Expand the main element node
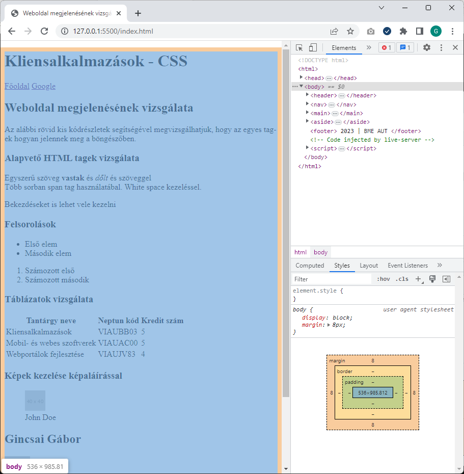This screenshot has height=474, width=464. click(307, 113)
